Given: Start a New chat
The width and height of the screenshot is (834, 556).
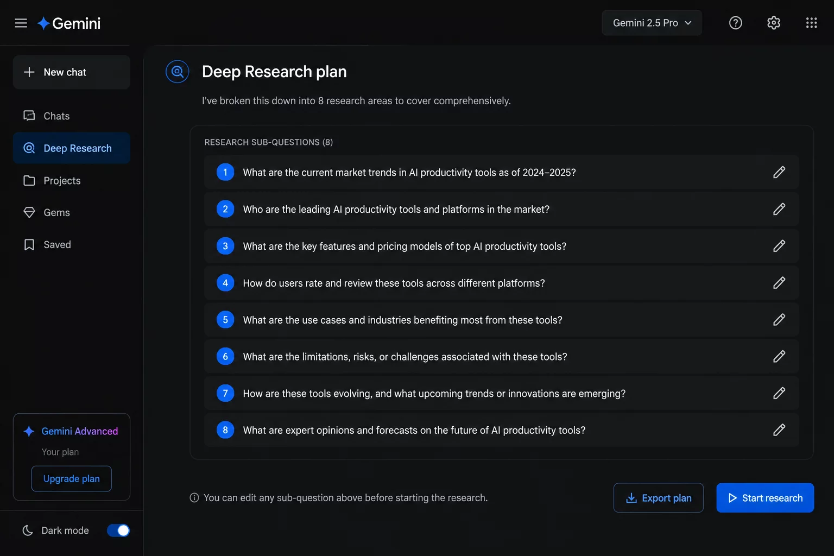Looking at the screenshot, I should (72, 72).
